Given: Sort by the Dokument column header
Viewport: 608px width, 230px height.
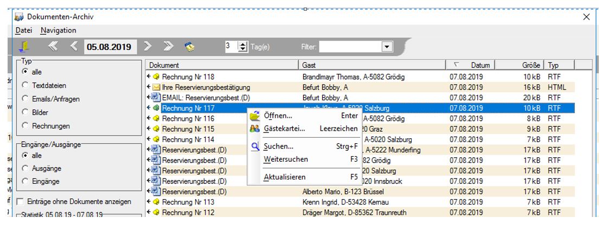Looking at the screenshot, I should coord(222,65).
